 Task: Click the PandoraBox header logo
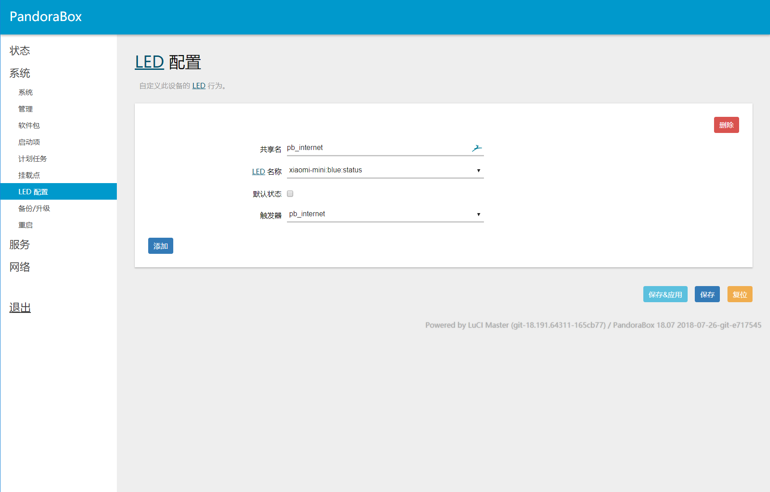point(46,17)
